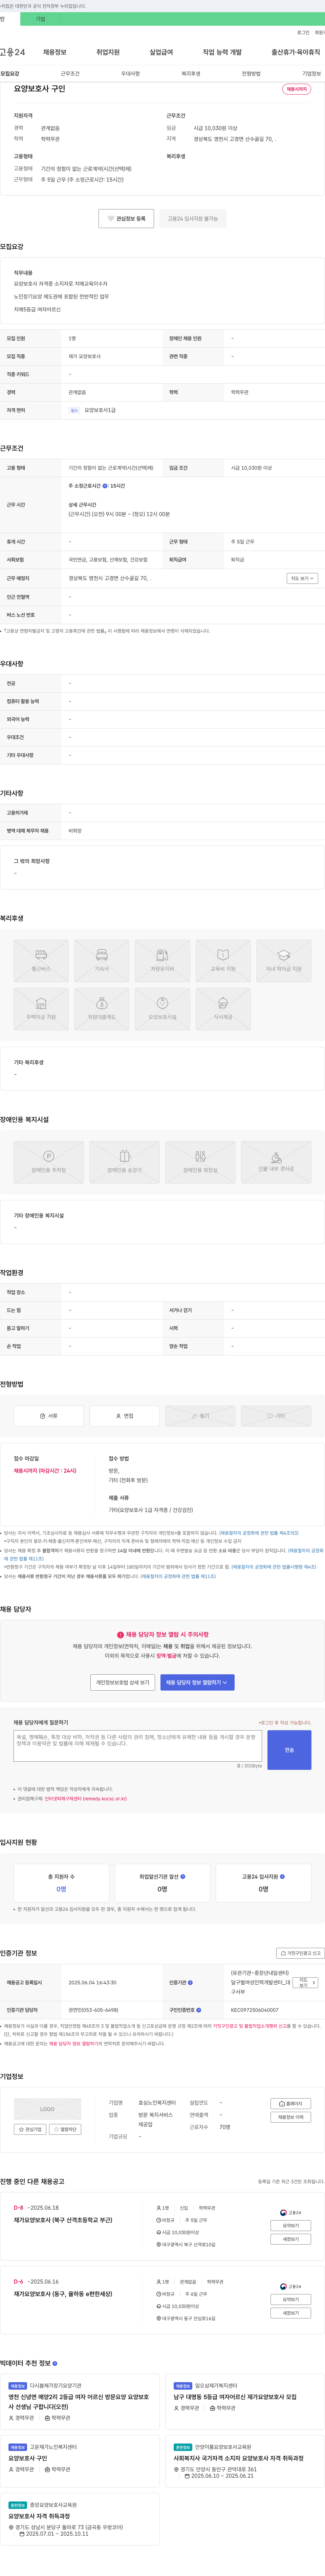The height and width of the screenshot is (2576, 325).
Task: Click the 관심정보 등록 heart button
Action: (126, 218)
